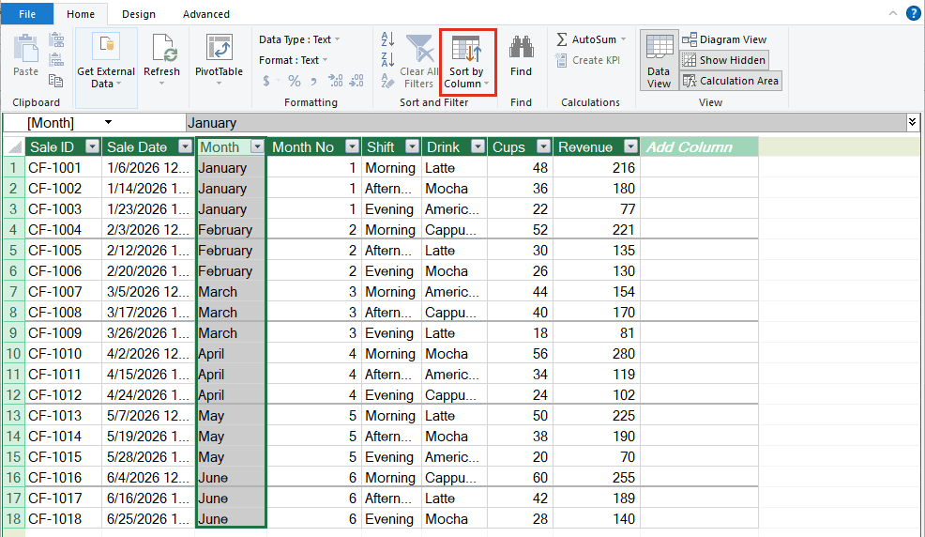
Task: Click the Copy icon in Clipboard group
Action: (56, 80)
